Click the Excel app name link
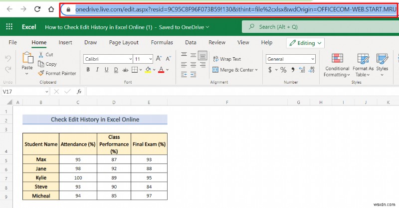Screen dimensions: 399x208 (x=29, y=27)
